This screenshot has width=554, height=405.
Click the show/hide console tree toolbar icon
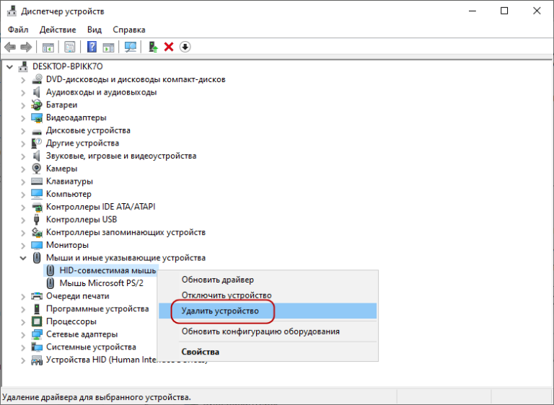coord(48,47)
